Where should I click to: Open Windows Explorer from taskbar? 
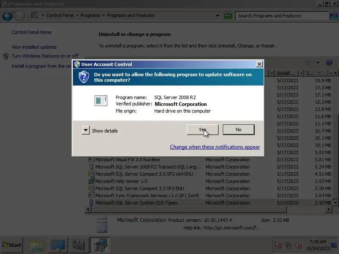(37, 245)
